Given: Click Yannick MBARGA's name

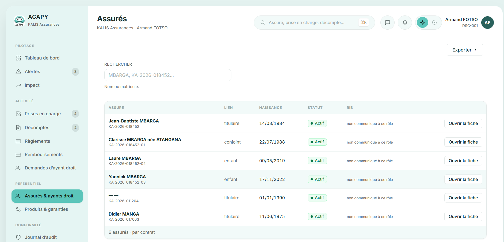Looking at the screenshot, I should click(x=127, y=177).
